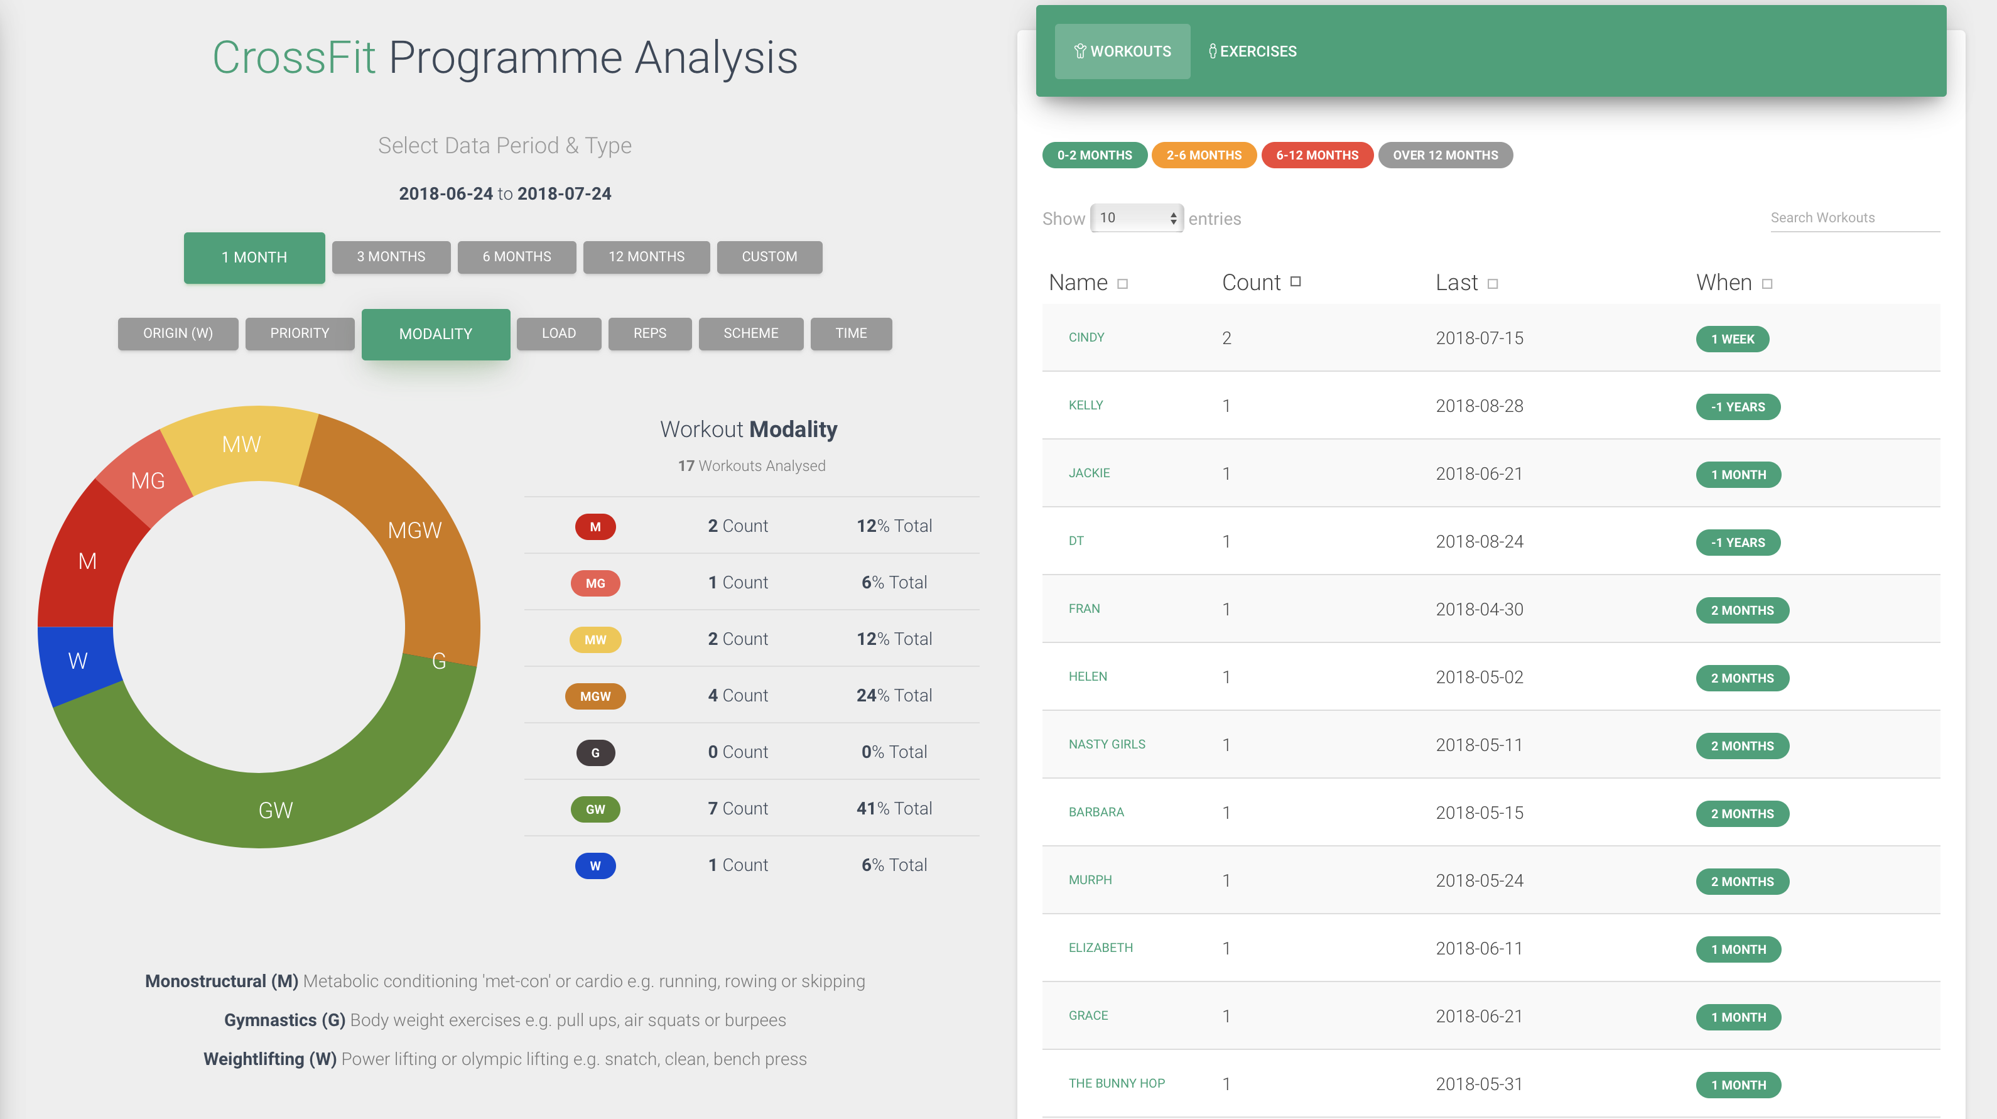Choose the 12 Months period

tap(646, 256)
